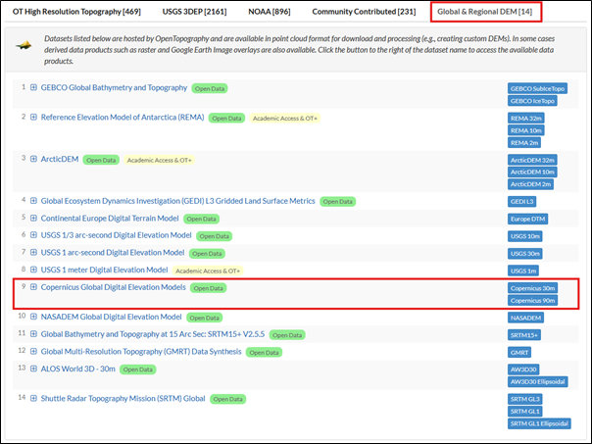Open ArcticDEM 10m data product
The width and height of the screenshot is (592, 444).
pos(532,173)
